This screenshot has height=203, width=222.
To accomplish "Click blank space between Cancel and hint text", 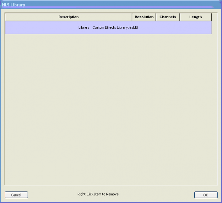I will (52, 195).
